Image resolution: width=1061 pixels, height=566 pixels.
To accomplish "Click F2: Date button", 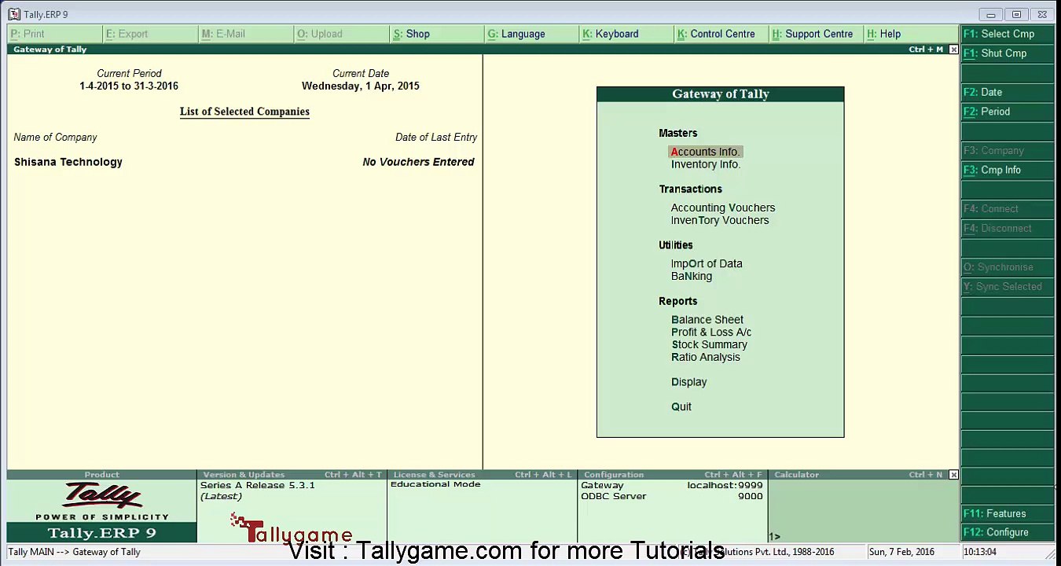I will pos(1007,92).
